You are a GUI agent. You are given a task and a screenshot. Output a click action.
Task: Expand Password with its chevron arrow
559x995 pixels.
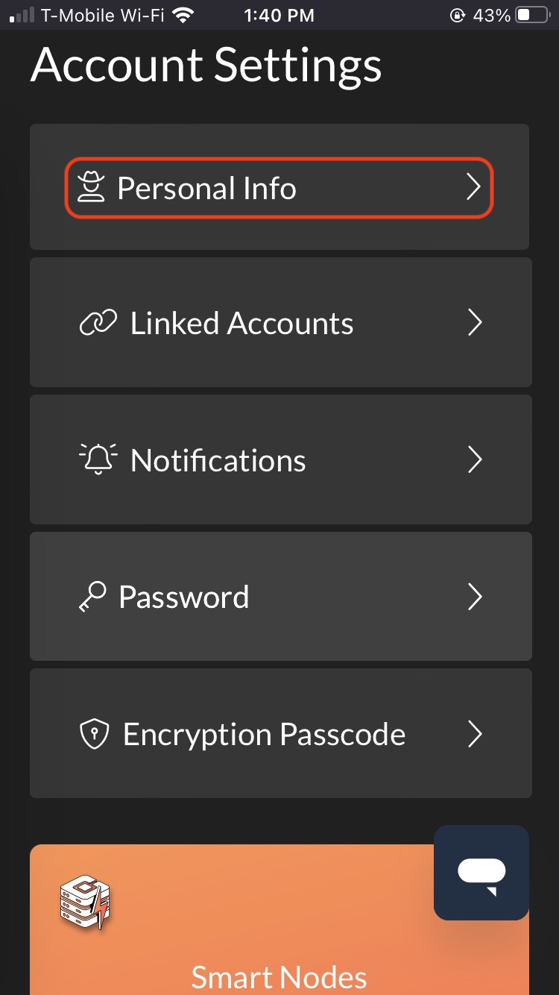click(475, 597)
